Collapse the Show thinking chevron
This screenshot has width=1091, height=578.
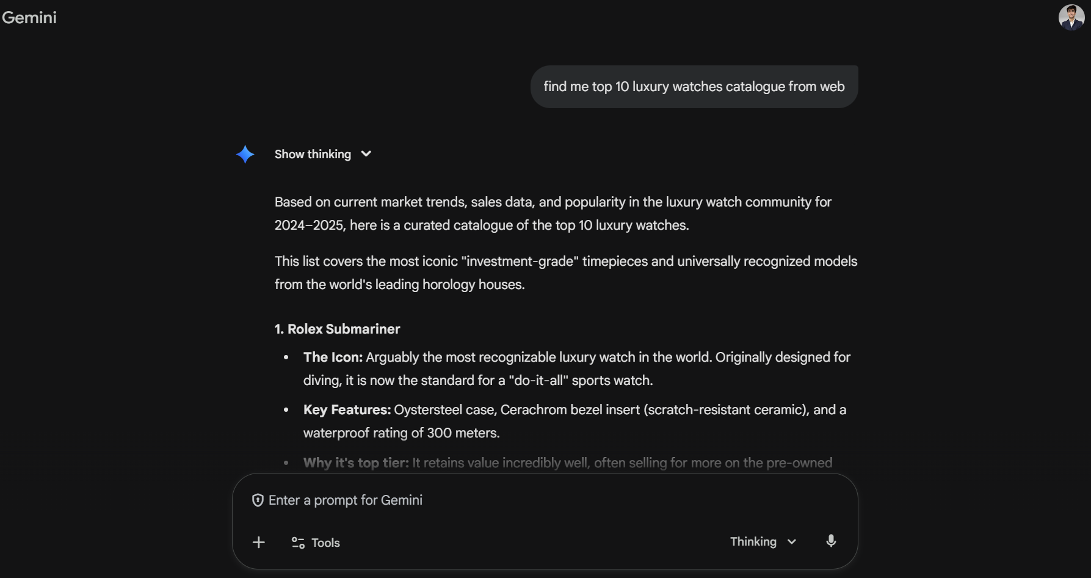tap(366, 154)
